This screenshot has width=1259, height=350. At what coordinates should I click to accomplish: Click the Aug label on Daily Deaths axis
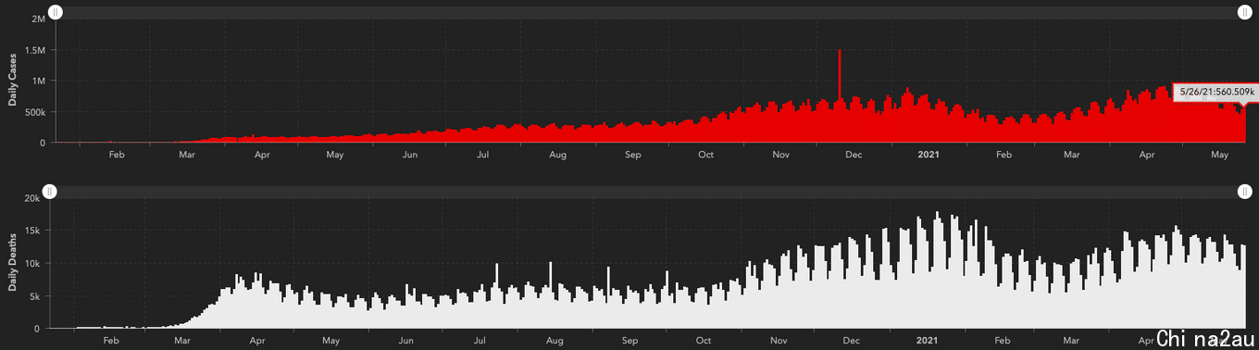tap(555, 341)
